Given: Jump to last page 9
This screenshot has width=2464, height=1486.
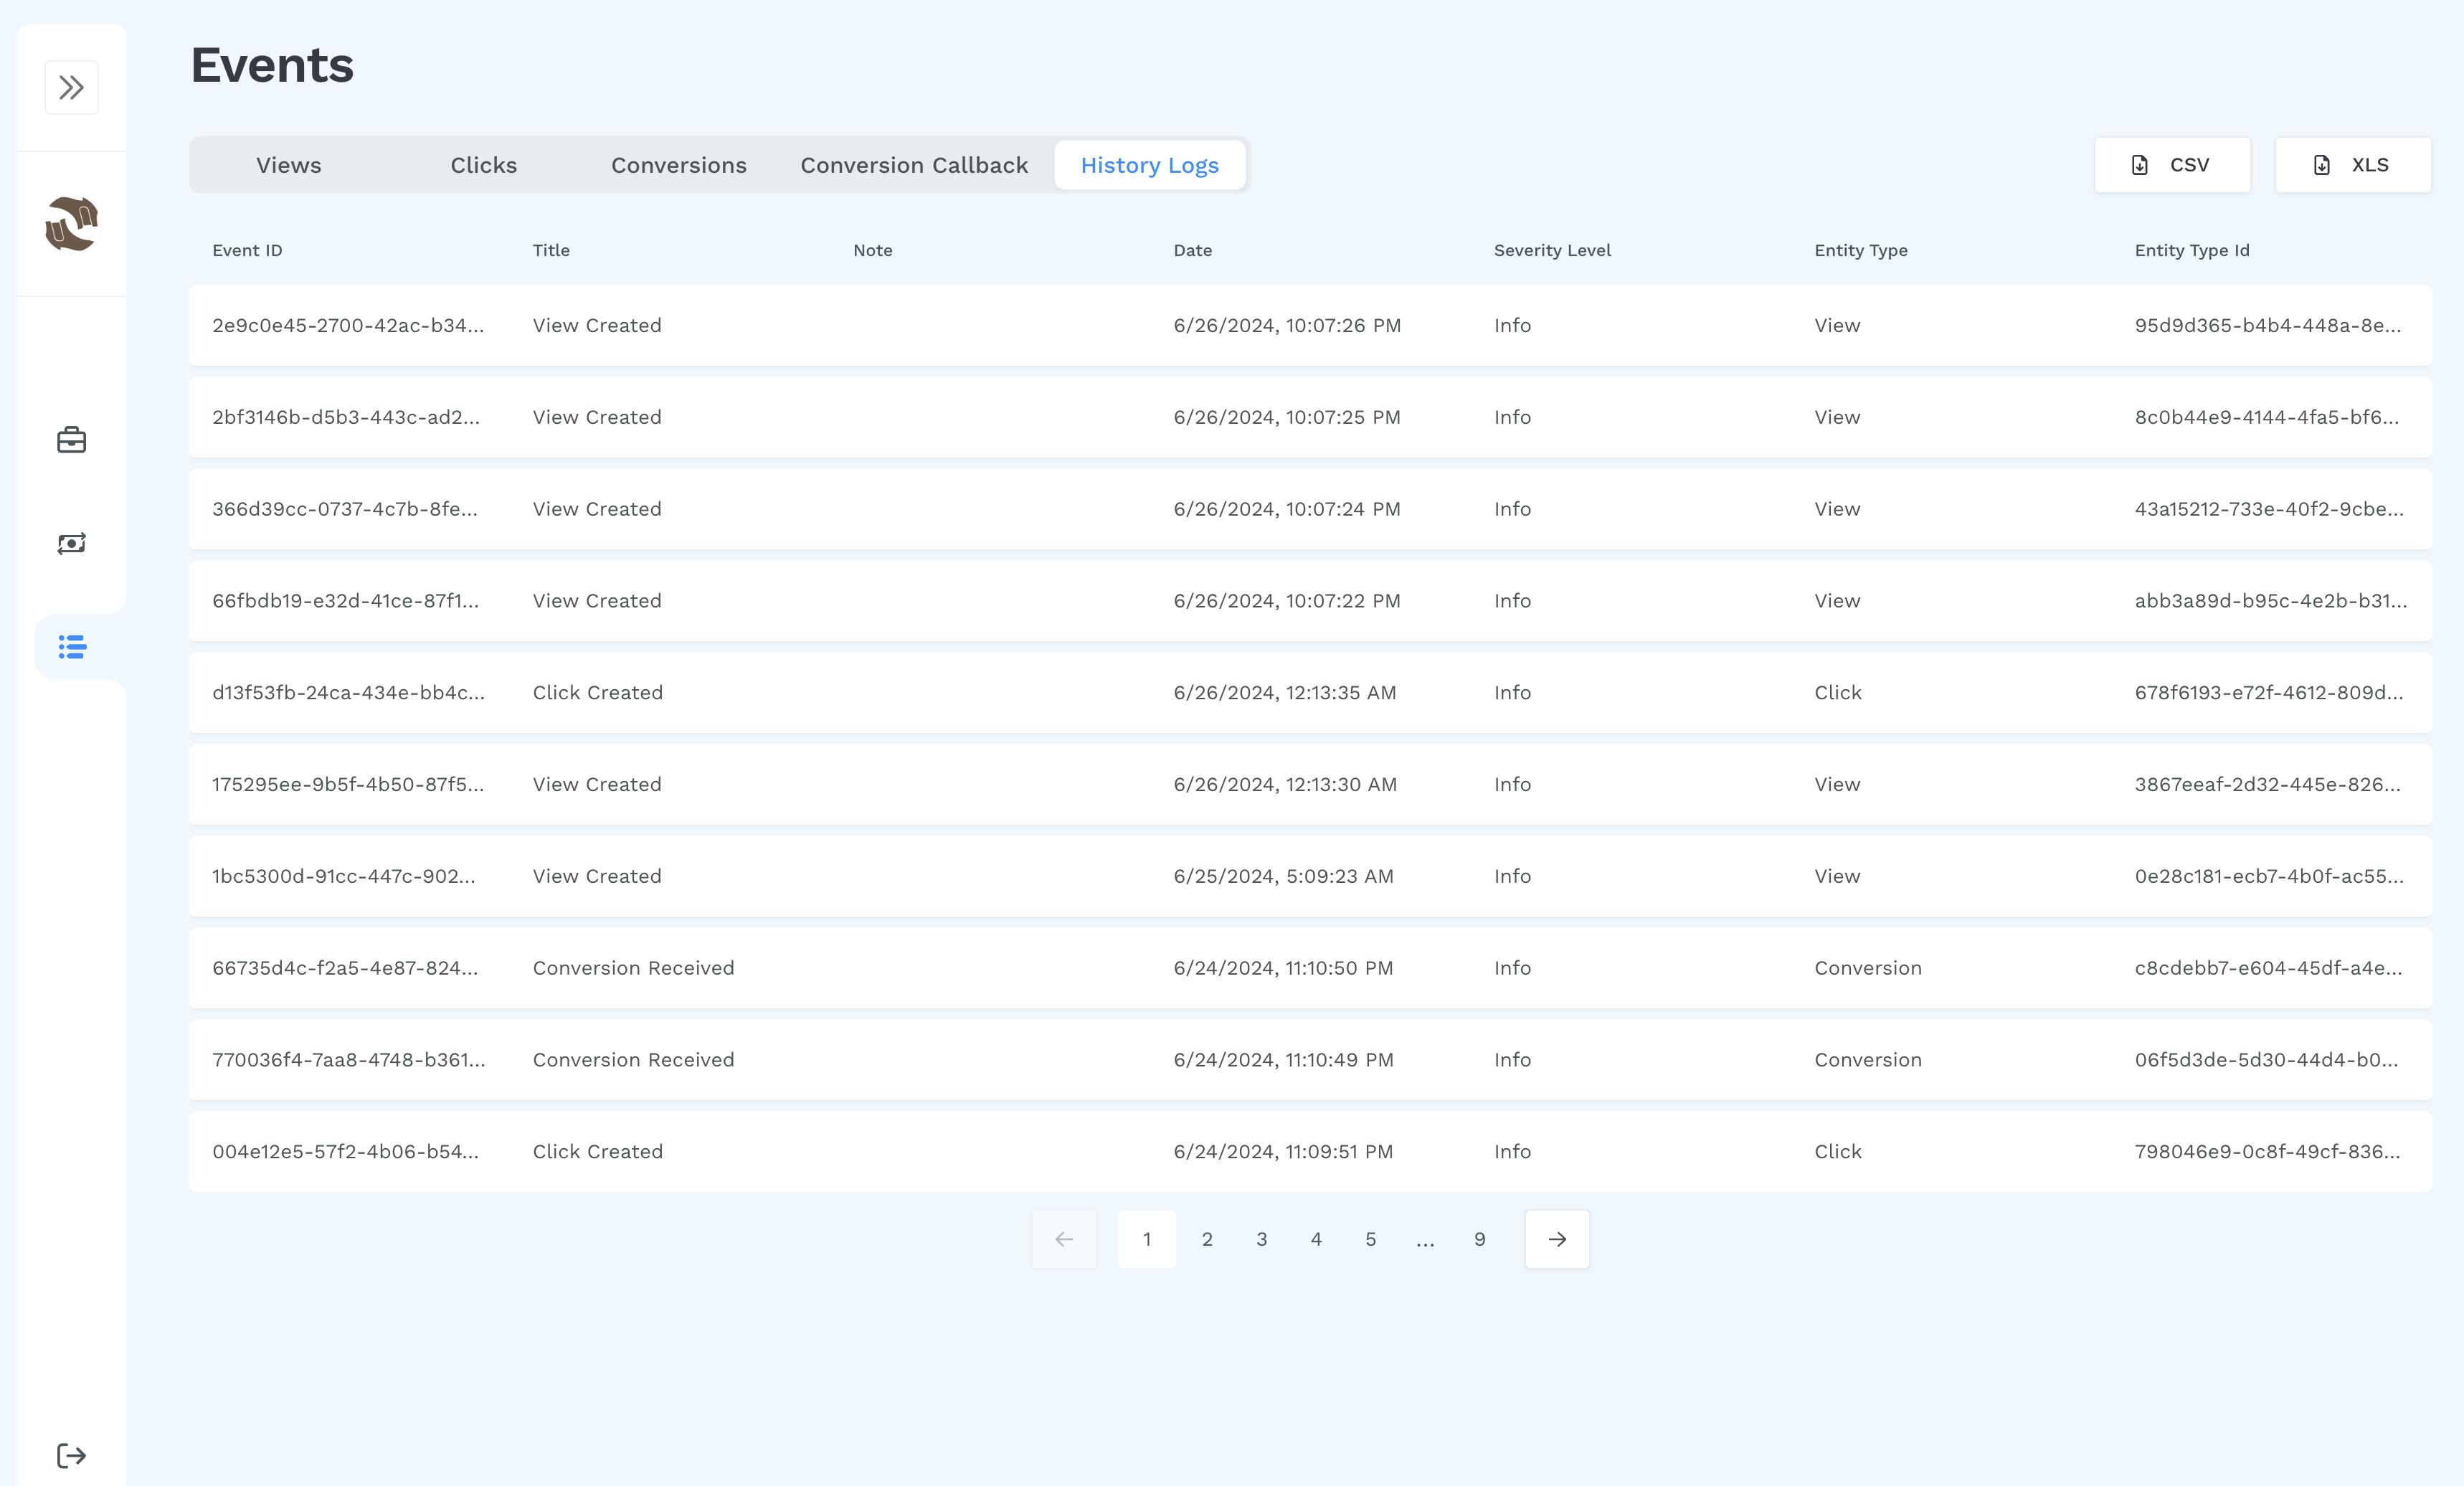Looking at the screenshot, I should pyautogui.click(x=1480, y=1239).
